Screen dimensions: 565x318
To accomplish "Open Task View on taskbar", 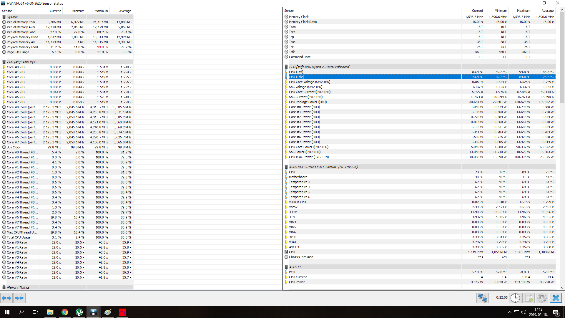I will point(35,312).
